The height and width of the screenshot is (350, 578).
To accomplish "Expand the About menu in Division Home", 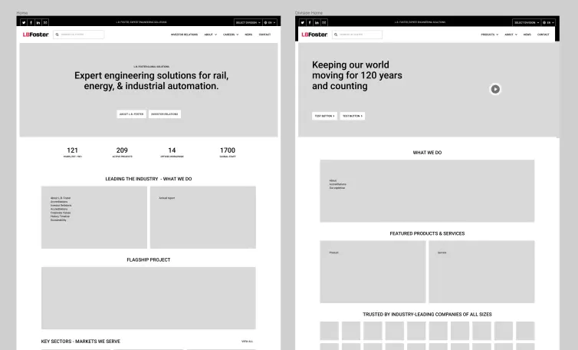I will click(511, 35).
